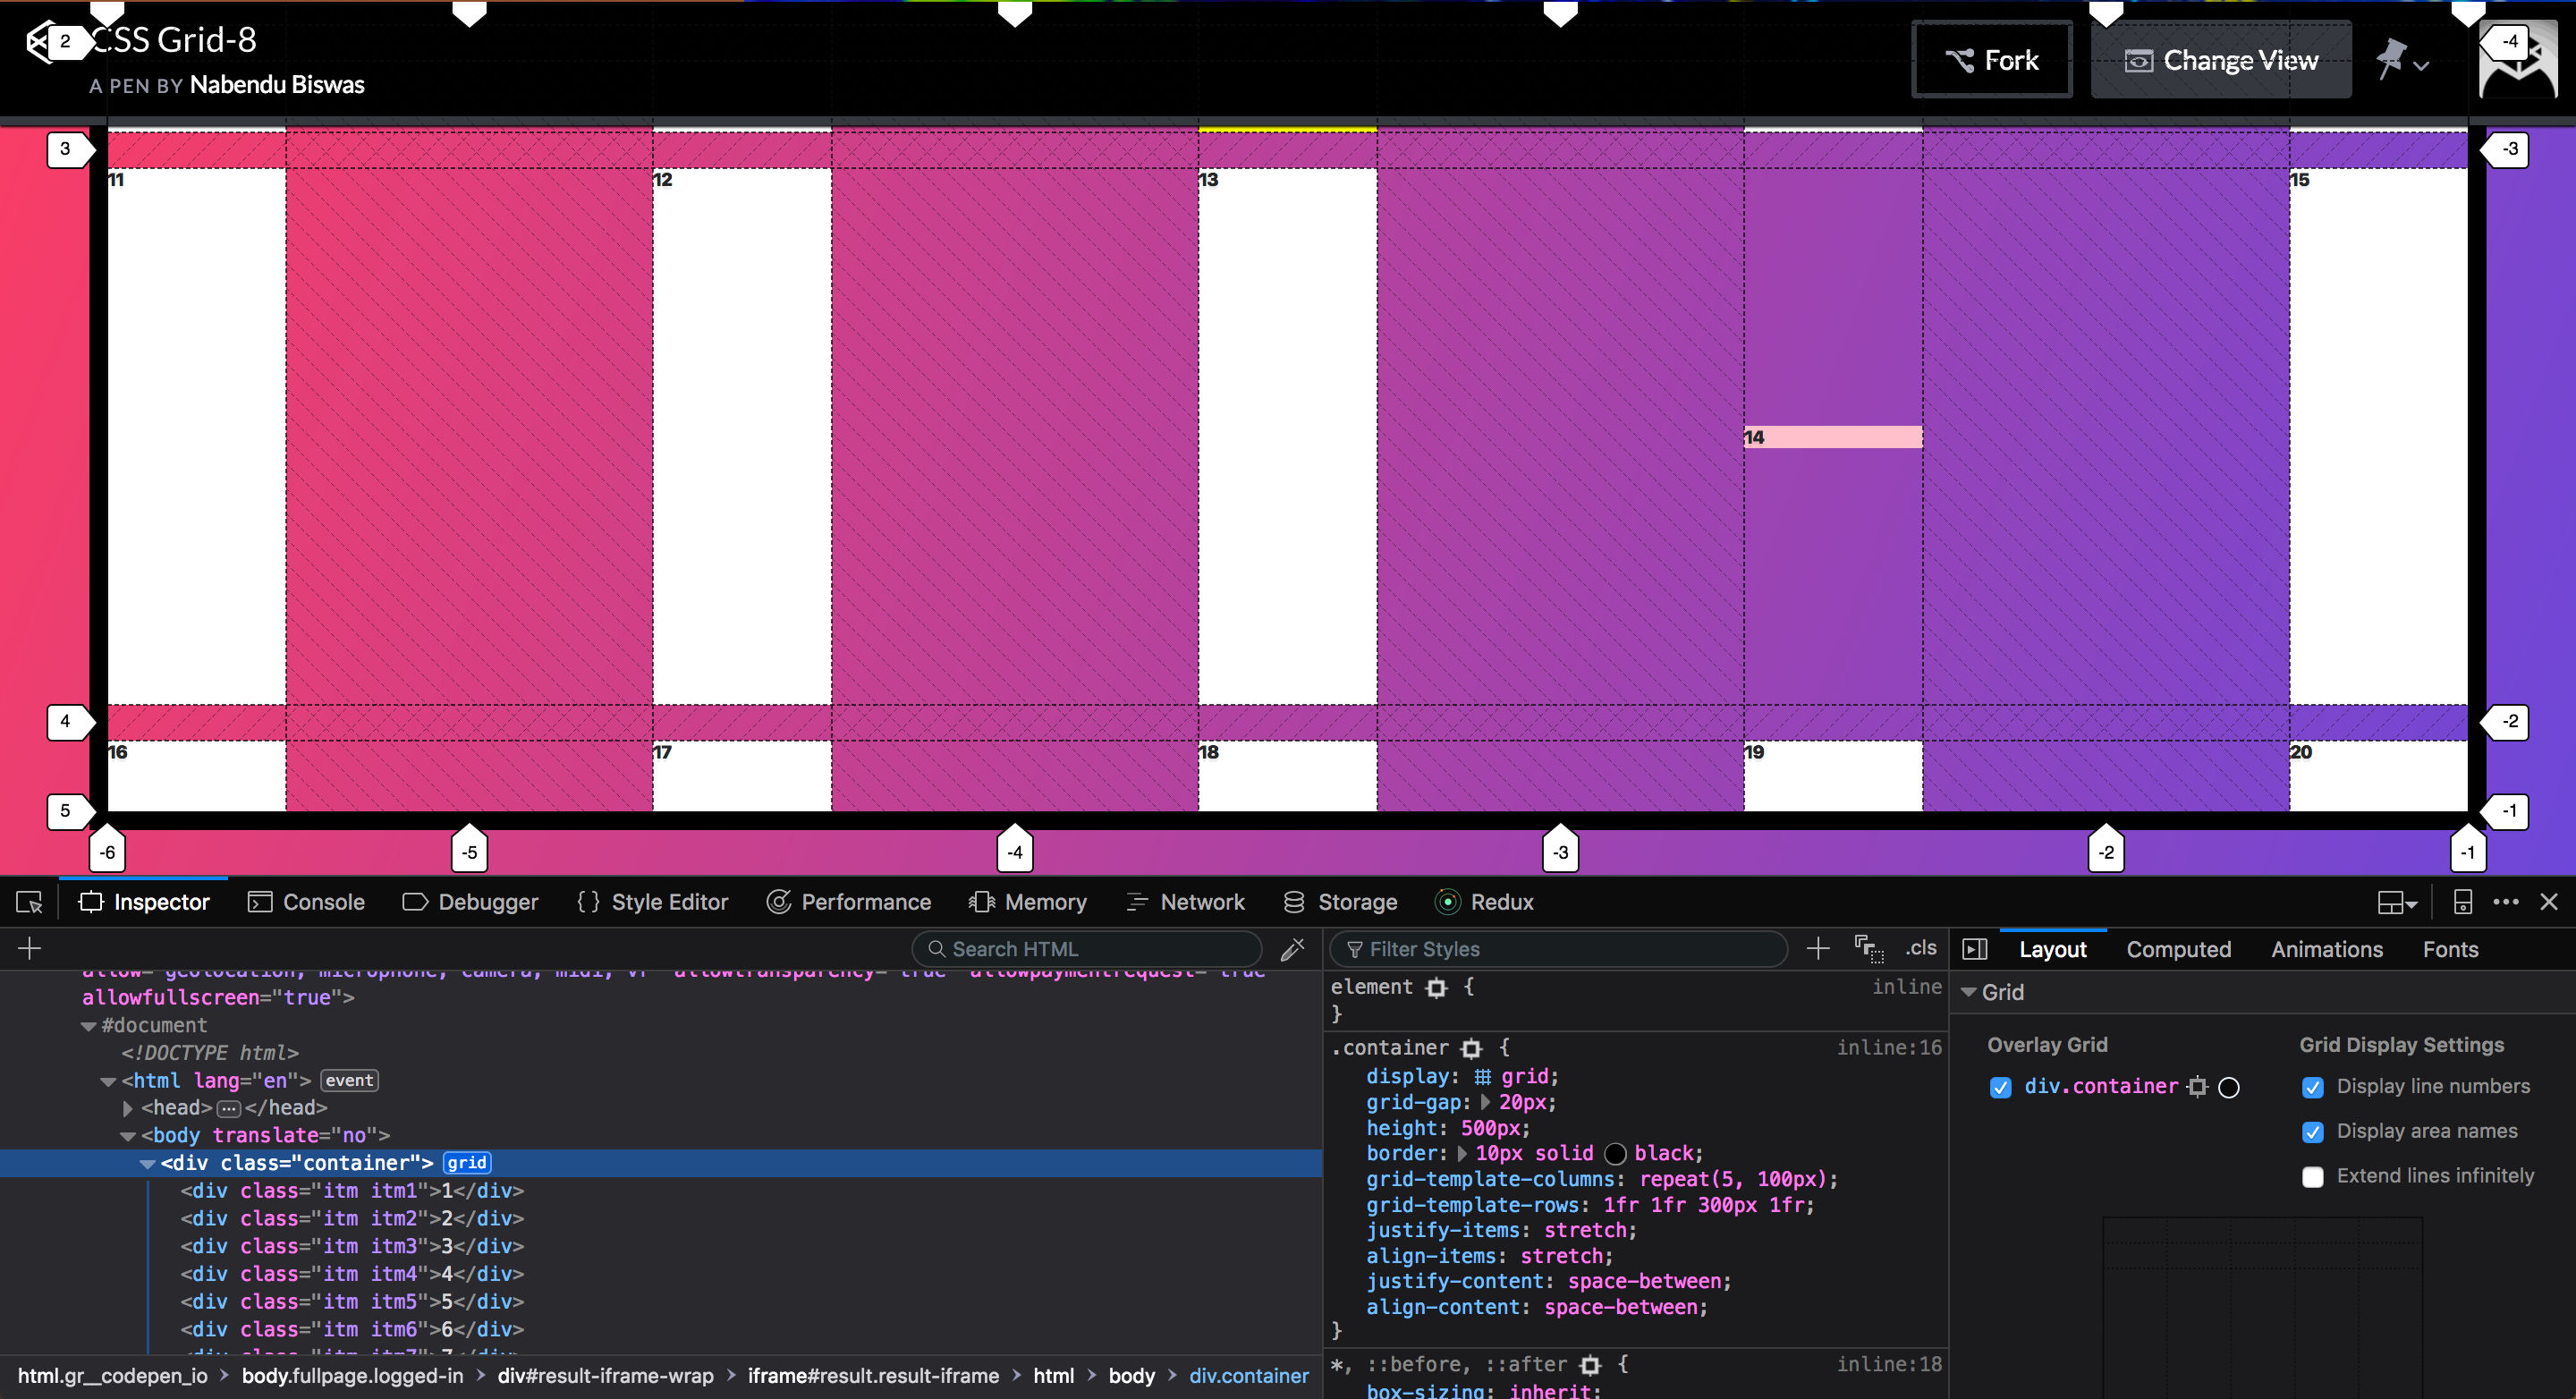Switch to the Animations tab

[x=2326, y=949]
